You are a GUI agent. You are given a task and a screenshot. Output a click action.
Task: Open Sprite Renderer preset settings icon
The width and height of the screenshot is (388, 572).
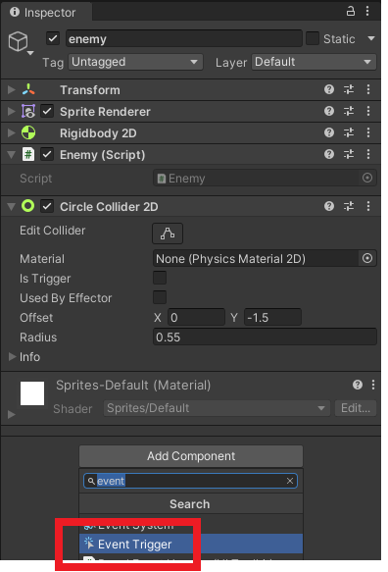349,111
